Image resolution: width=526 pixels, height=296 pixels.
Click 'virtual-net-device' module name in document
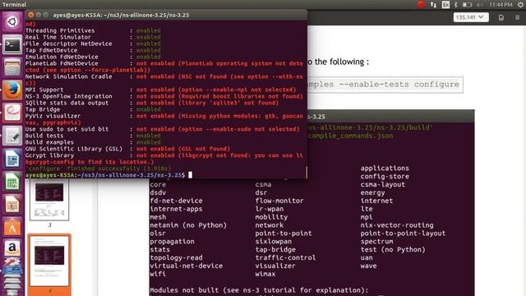[x=187, y=266]
